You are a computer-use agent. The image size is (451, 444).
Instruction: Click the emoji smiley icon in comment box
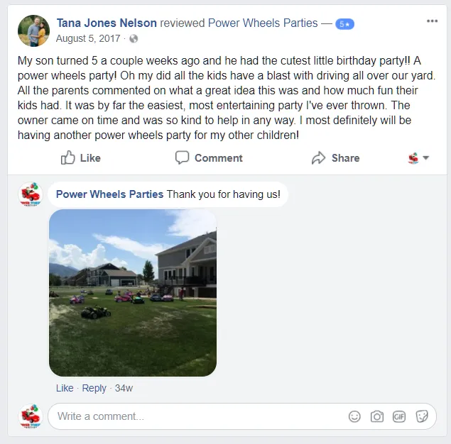point(354,416)
